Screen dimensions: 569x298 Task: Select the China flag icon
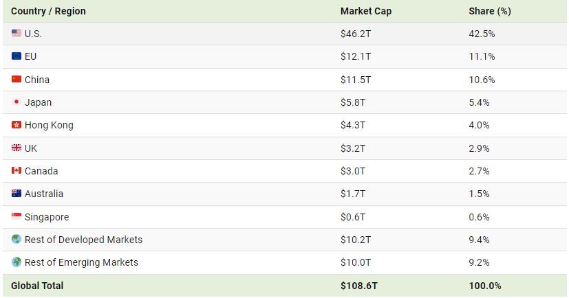(x=17, y=79)
